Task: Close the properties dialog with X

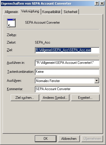Action: 102,3
